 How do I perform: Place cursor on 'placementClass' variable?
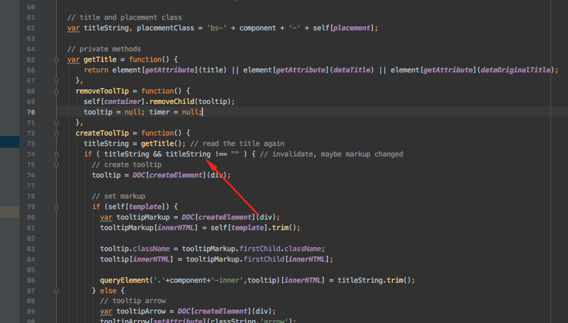(x=165, y=28)
